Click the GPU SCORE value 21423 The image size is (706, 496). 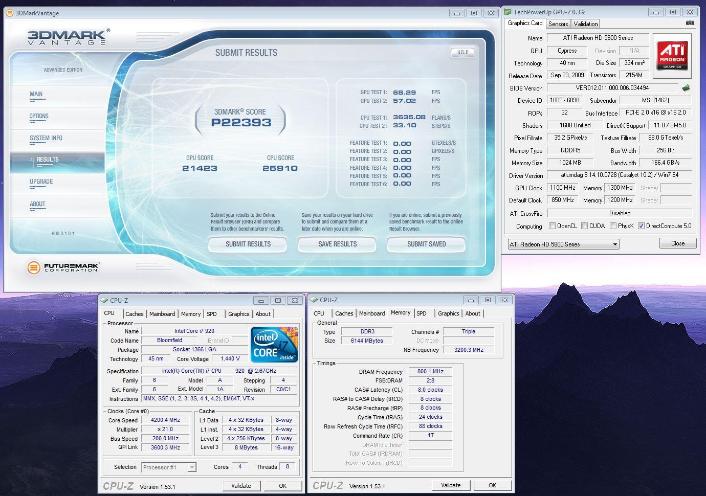200,168
